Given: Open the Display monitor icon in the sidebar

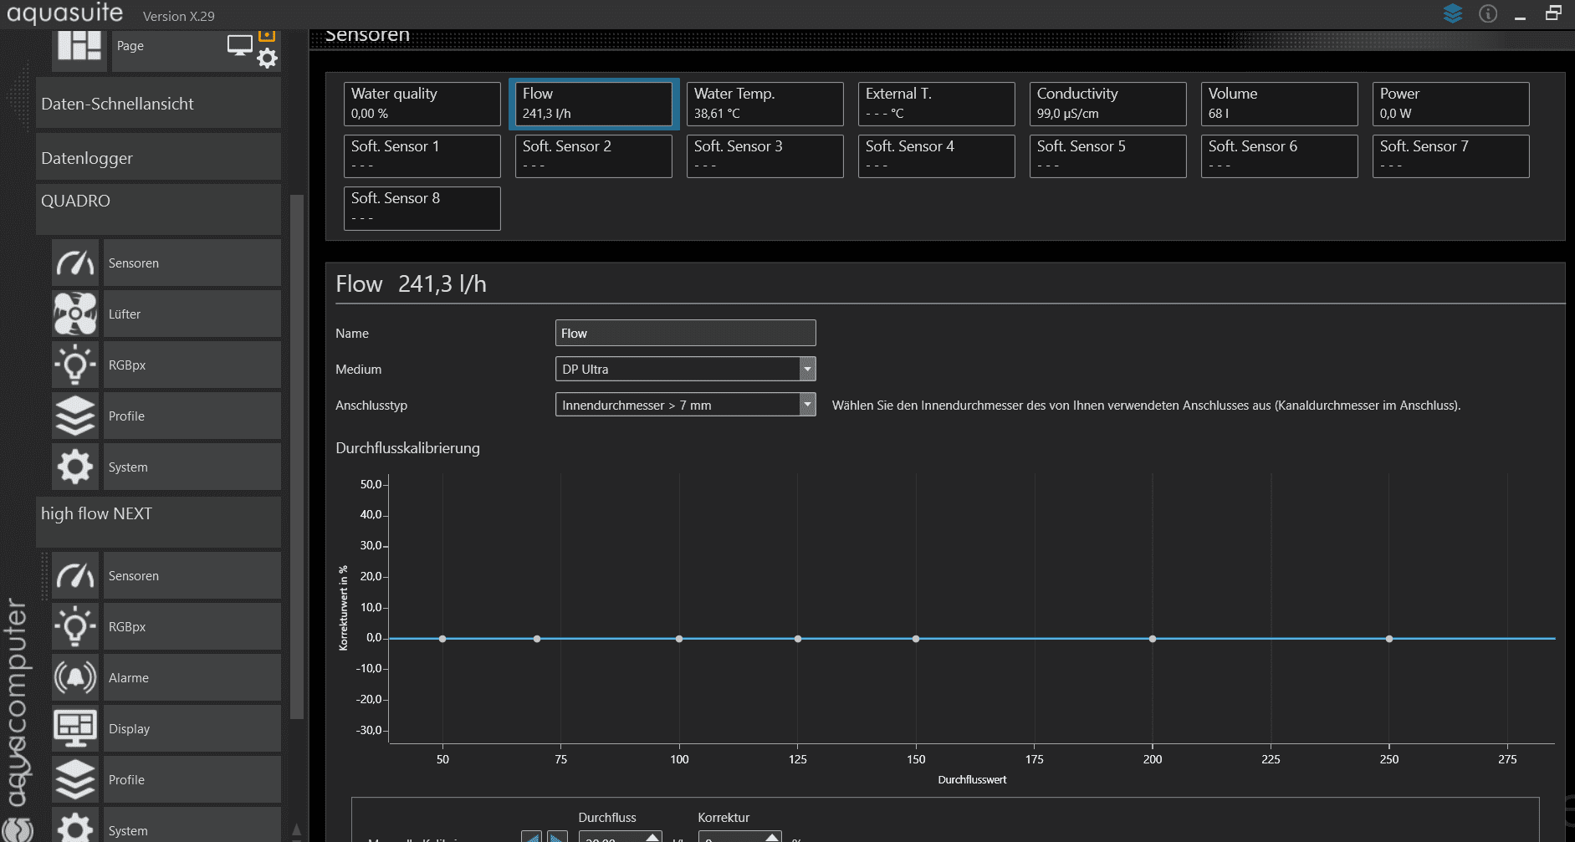Looking at the screenshot, I should (75, 729).
